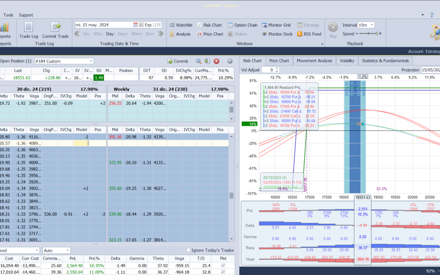Click the lower options grid scrollbar thumb
The width and height of the screenshot is (440, 275).
tap(231, 195)
